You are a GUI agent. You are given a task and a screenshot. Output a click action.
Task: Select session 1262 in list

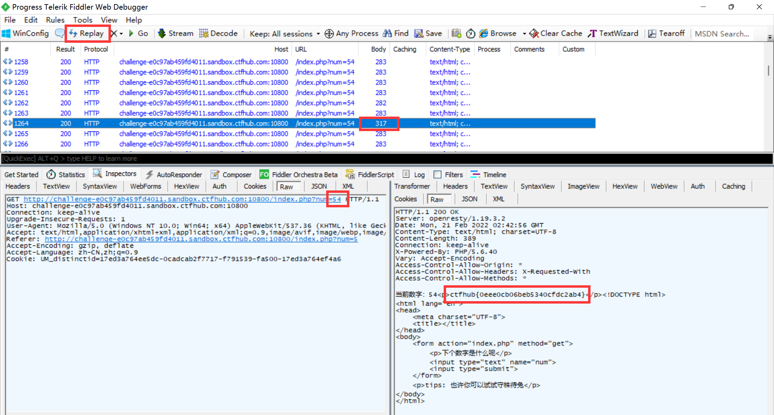tap(21, 103)
